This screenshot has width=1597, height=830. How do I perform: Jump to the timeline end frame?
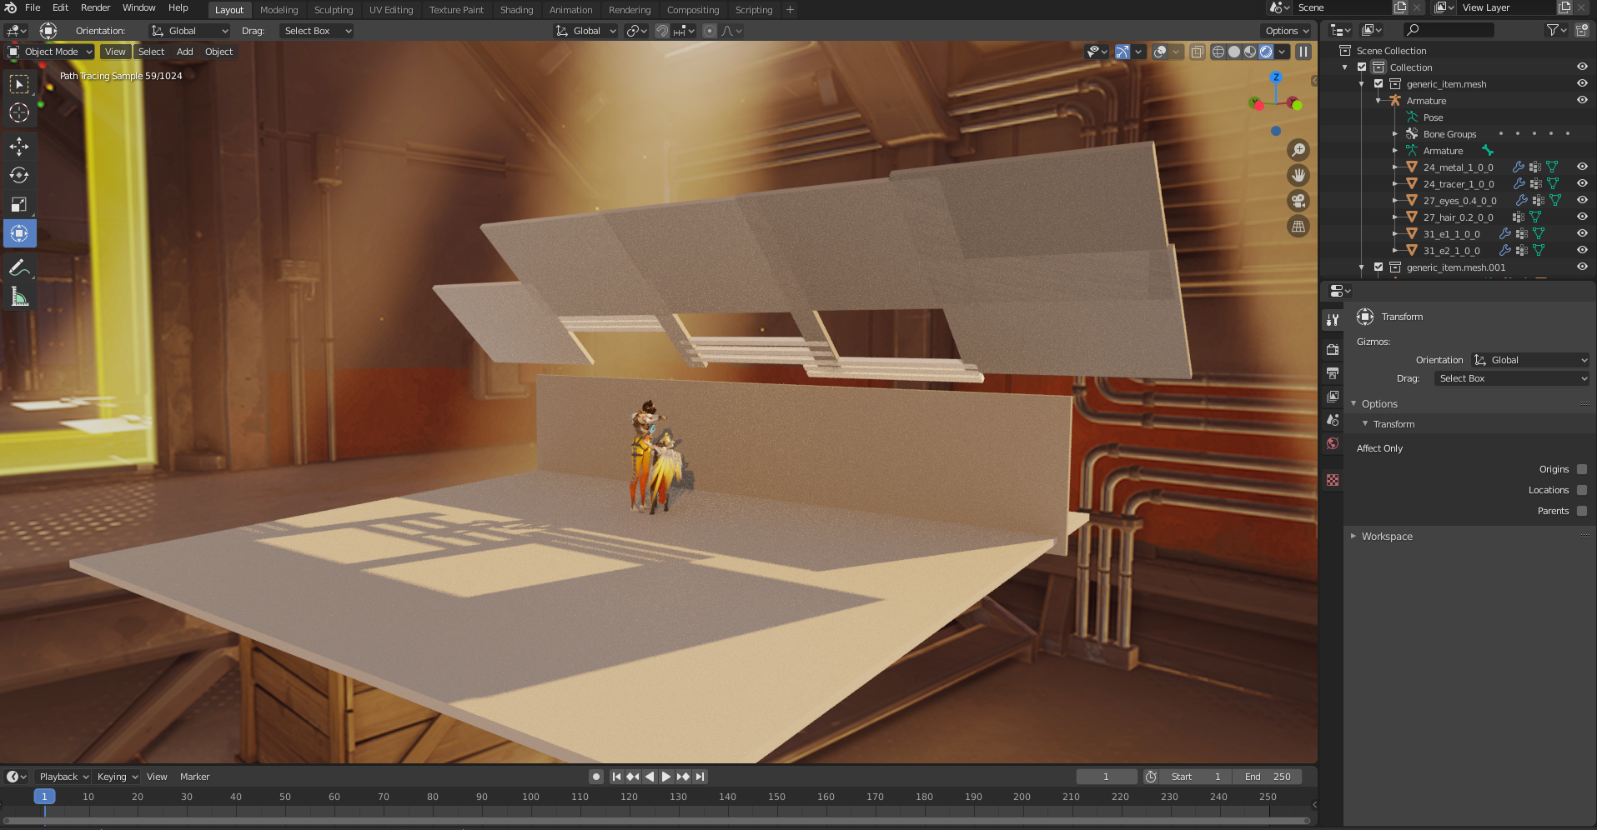tap(701, 777)
